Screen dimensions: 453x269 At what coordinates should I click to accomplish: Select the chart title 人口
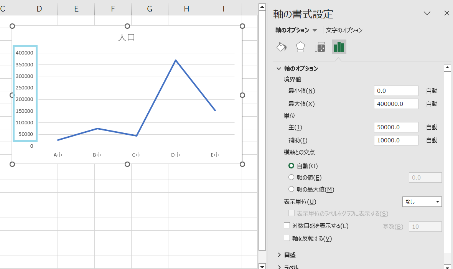[127, 37]
